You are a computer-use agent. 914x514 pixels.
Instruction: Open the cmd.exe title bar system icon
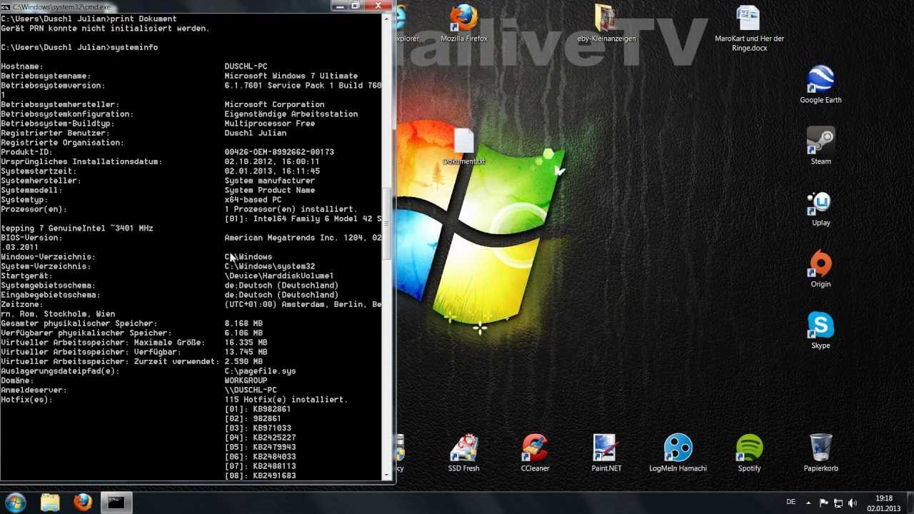tap(6, 6)
